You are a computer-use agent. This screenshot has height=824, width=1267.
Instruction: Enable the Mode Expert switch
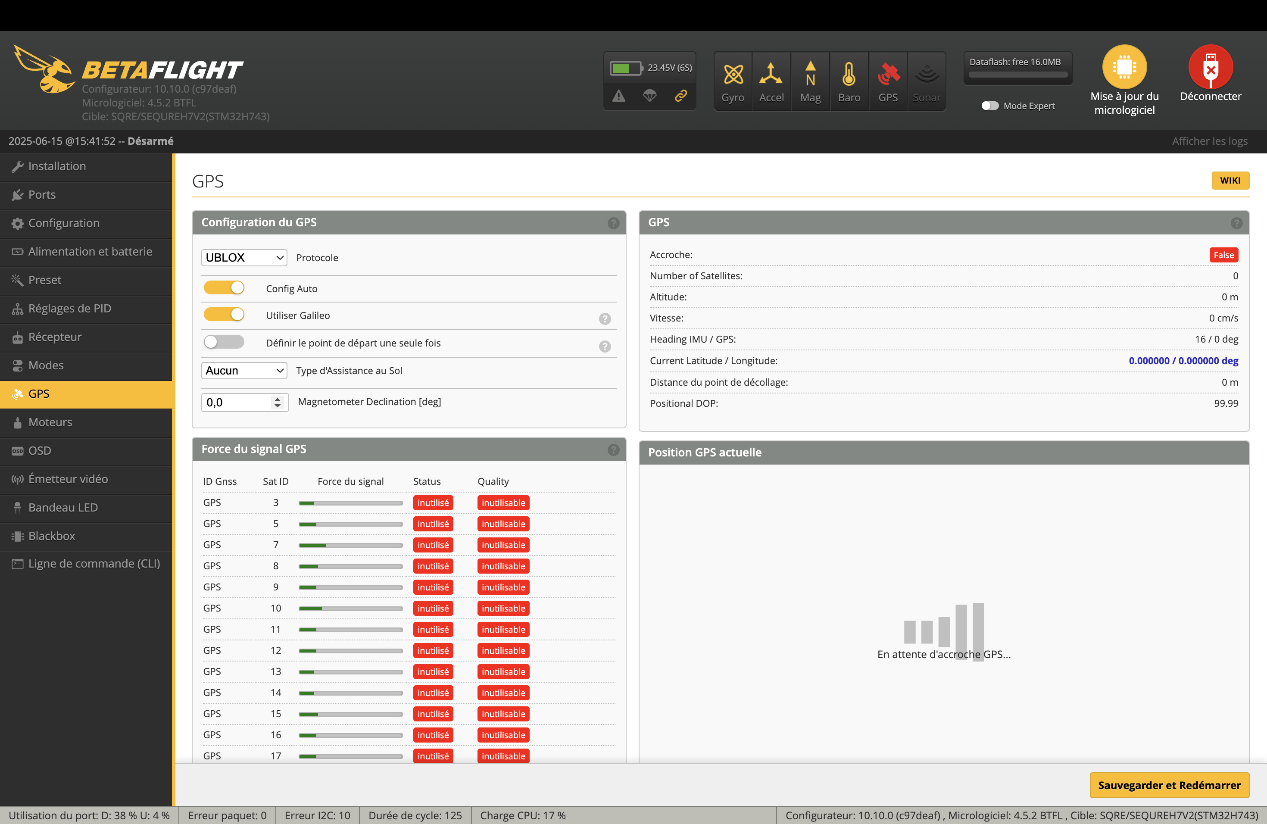point(989,106)
